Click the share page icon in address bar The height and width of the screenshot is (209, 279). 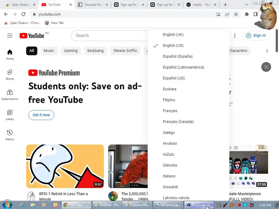point(227,14)
